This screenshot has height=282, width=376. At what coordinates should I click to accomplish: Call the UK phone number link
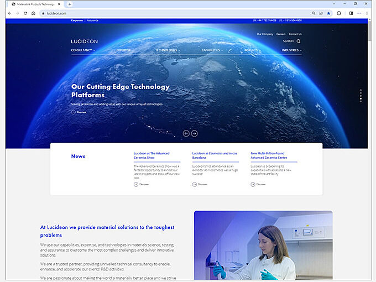coord(264,20)
